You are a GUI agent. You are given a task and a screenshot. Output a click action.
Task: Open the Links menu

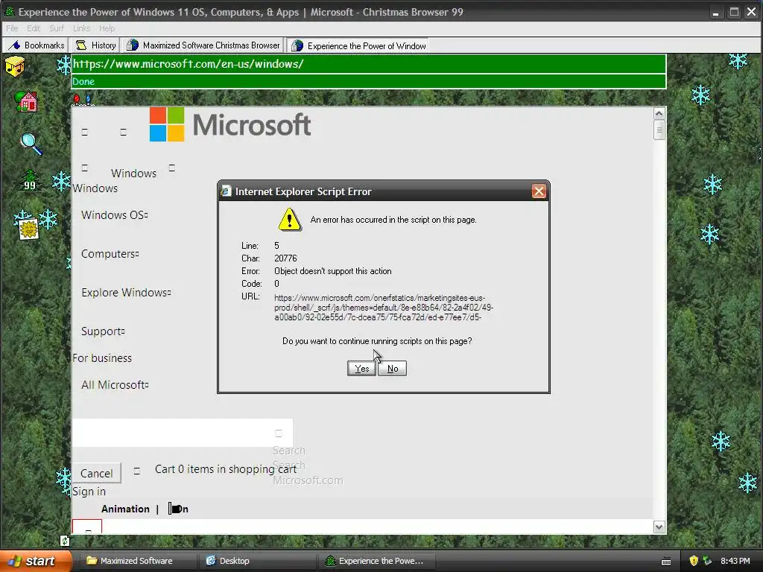point(81,28)
